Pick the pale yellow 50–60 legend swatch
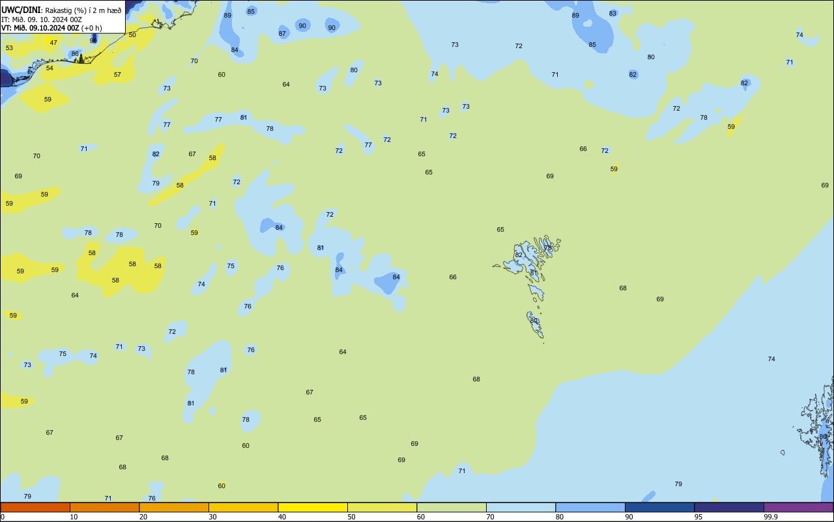Screen dimensions: 834x522 pos(382,507)
